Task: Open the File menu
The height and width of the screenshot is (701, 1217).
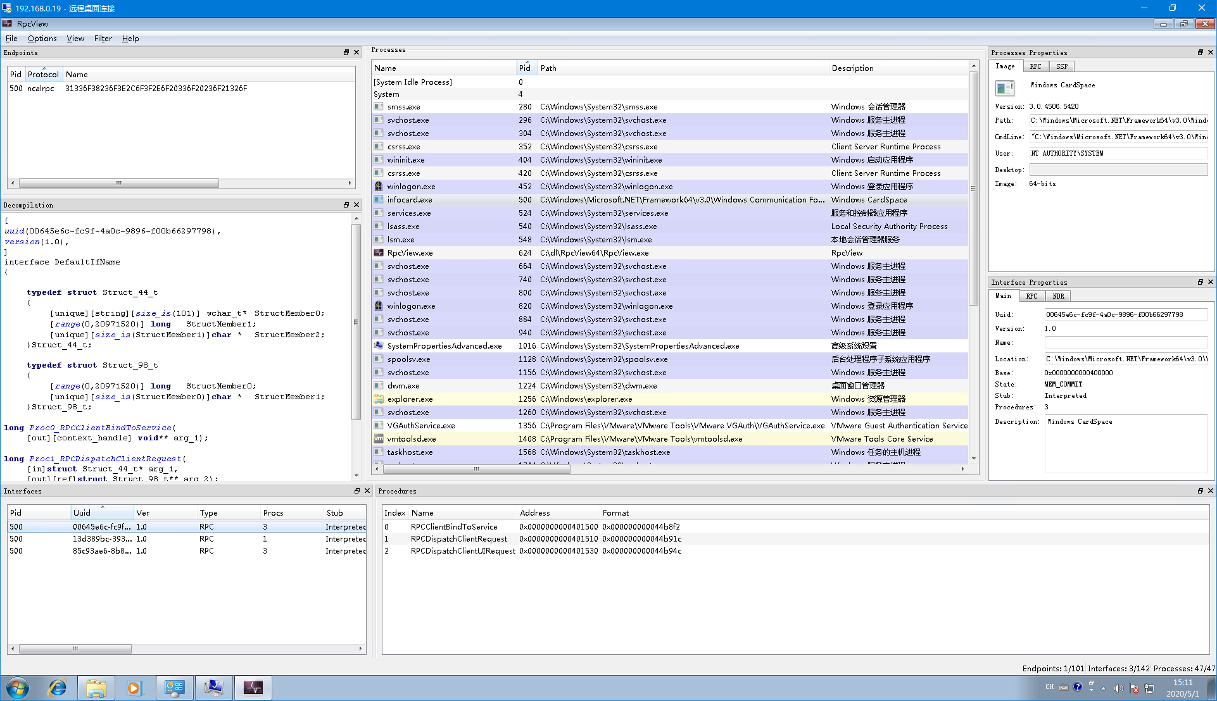Action: (x=11, y=39)
